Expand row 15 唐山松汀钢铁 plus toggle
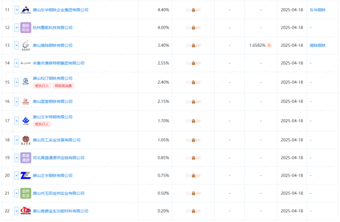The height and width of the screenshot is (222, 340). tap(16, 82)
